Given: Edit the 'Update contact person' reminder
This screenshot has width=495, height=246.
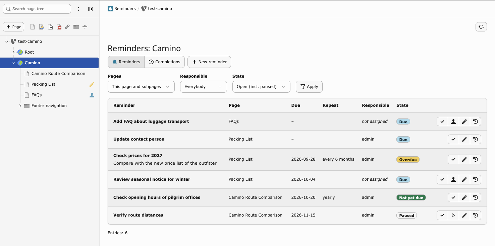Looking at the screenshot, I should [x=464, y=139].
